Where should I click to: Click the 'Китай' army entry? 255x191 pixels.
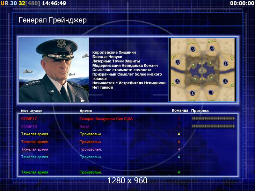[84, 126]
